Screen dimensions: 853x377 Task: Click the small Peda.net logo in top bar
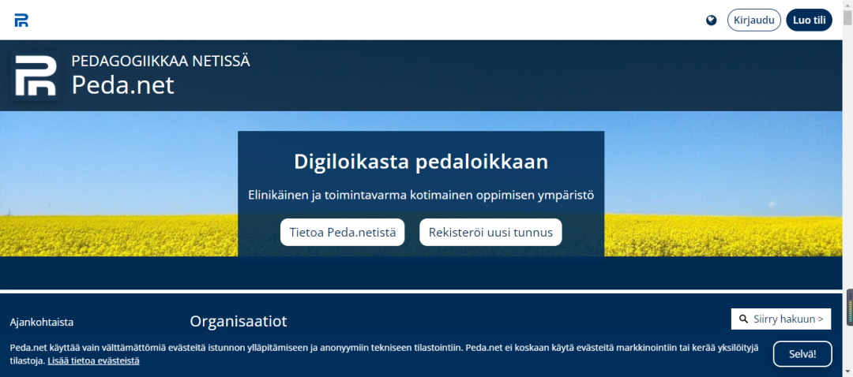point(21,21)
